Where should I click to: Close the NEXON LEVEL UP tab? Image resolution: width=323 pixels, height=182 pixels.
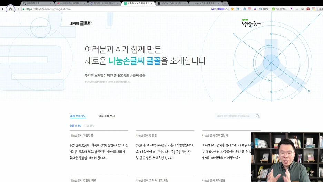click(x=185, y=3)
